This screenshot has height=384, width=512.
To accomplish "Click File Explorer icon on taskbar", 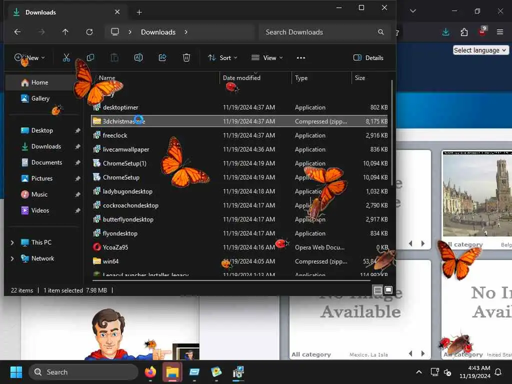I will (172, 372).
